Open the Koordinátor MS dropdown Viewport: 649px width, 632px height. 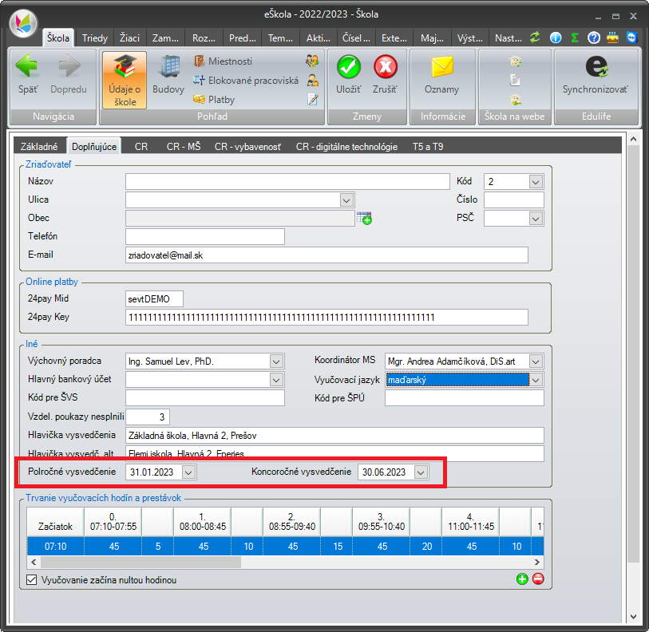tap(536, 361)
